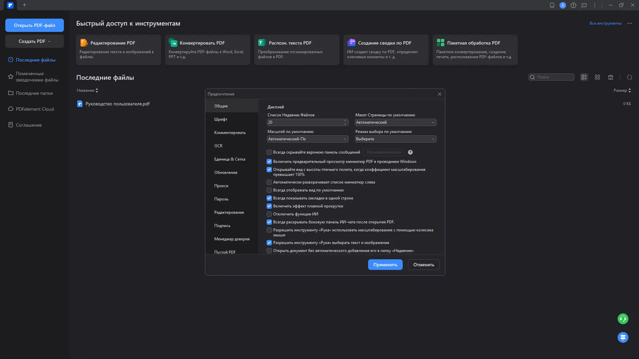Viewport: 639px width, 359px height.
Task: Open Масштаб по умолчанию dropdown
Action: [308, 139]
